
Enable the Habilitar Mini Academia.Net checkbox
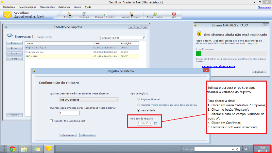(51, 121)
